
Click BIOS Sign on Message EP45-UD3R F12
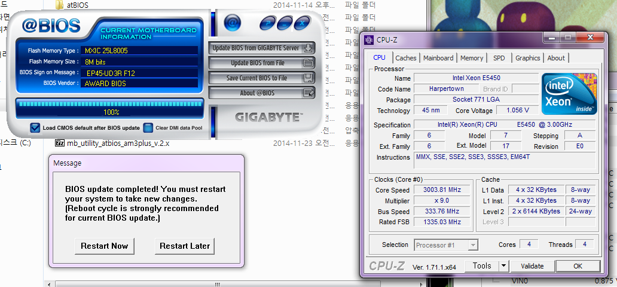139,73
